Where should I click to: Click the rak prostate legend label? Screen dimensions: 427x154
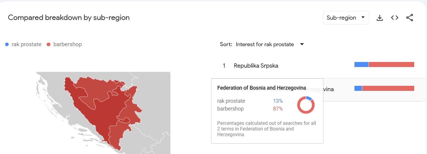tap(27, 44)
